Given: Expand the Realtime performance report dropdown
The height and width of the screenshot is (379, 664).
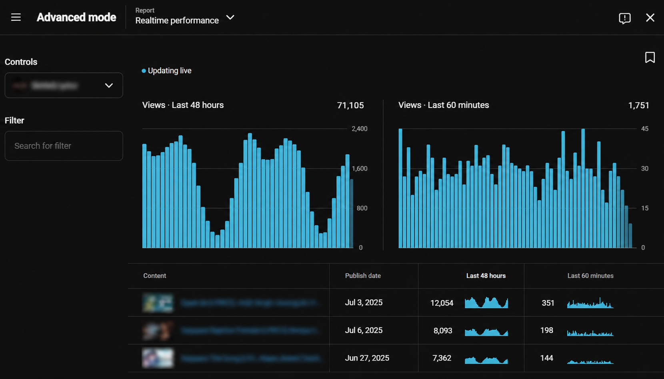Looking at the screenshot, I should click(230, 18).
